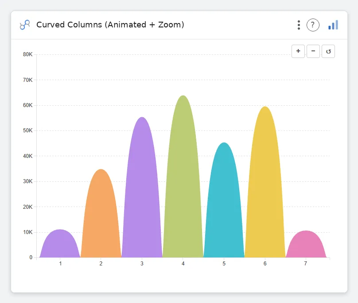Viewport: 358px width, 303px height.
Task: Click x-axis label 7
Action: (x=305, y=264)
